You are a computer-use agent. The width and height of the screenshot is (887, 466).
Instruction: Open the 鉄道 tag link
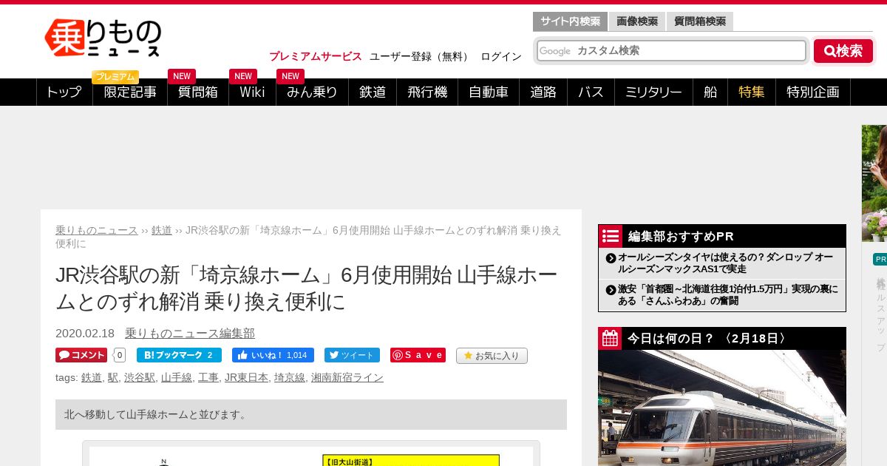(92, 377)
